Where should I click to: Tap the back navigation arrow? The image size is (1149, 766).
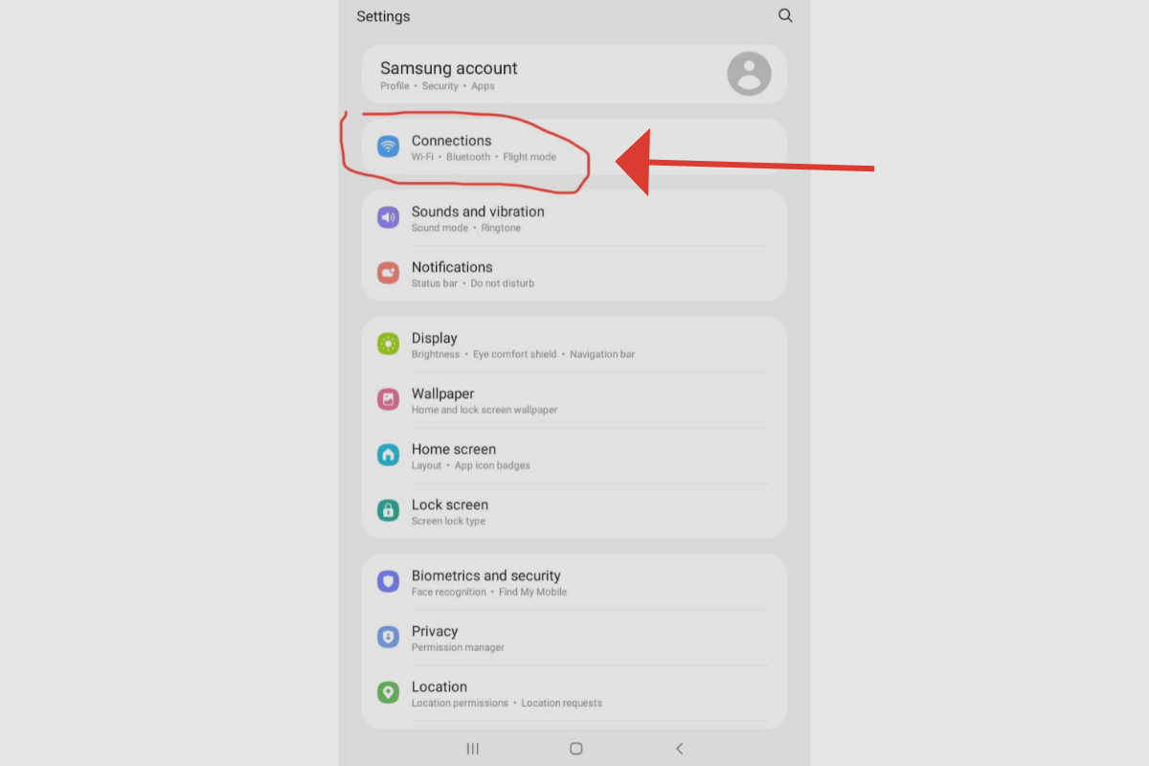click(x=679, y=749)
